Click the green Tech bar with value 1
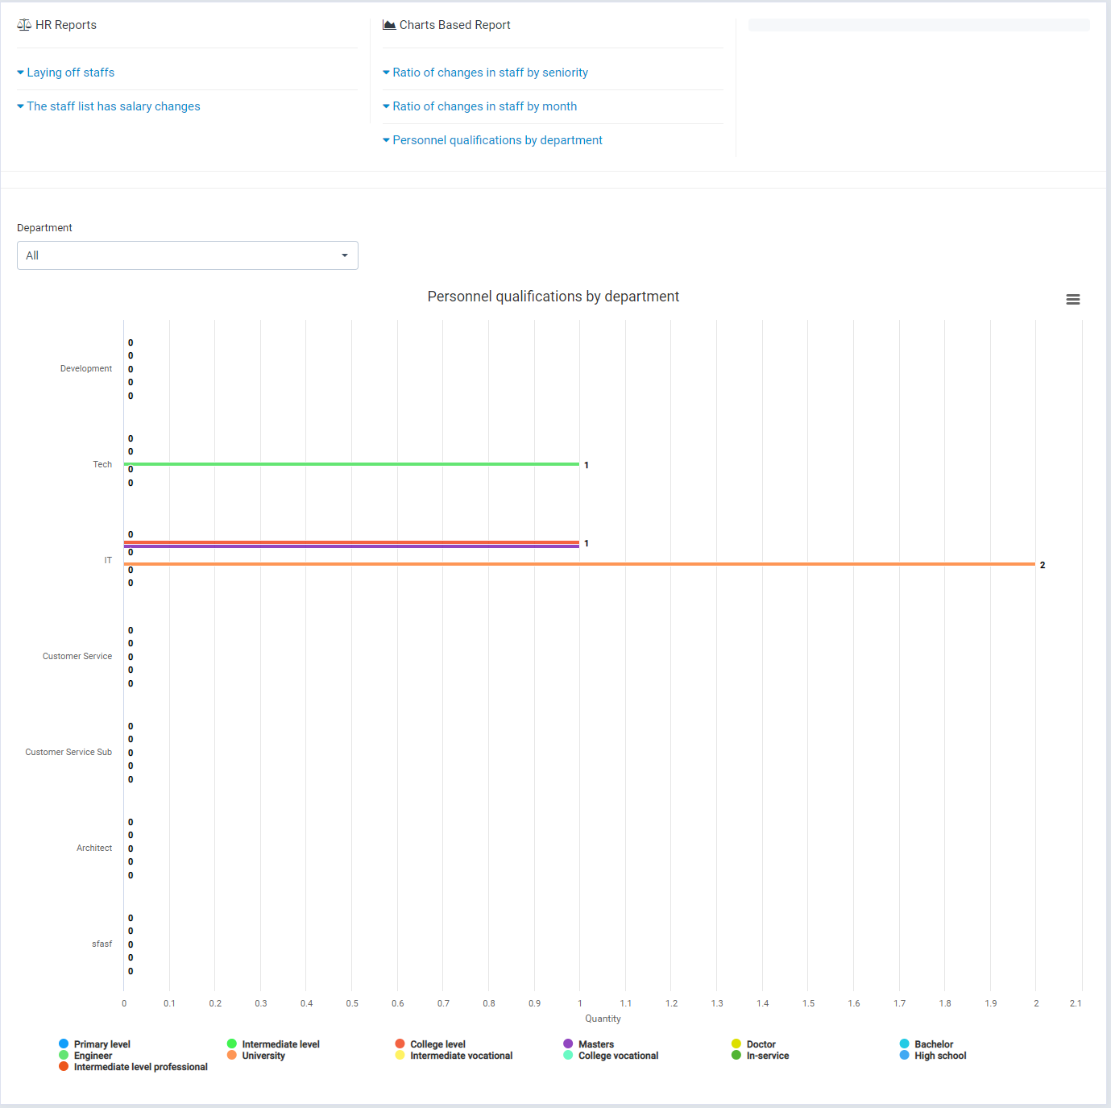The image size is (1111, 1108). click(351, 464)
